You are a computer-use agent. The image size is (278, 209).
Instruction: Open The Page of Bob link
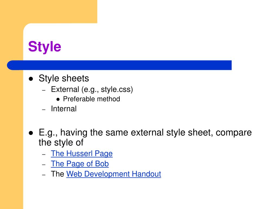tap(80, 164)
